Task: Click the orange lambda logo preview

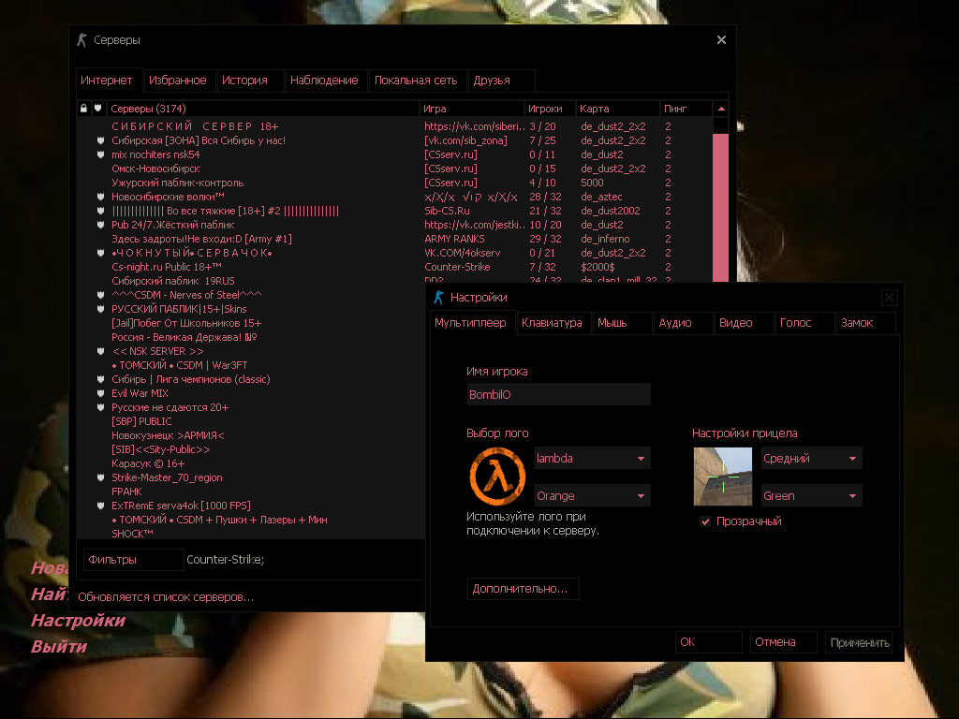Action: click(497, 477)
